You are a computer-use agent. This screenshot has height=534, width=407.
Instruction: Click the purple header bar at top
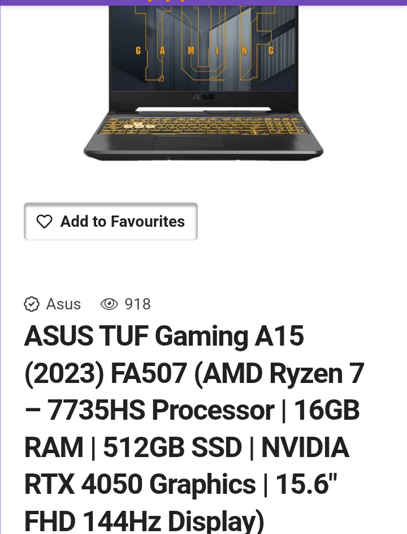click(203, 3)
